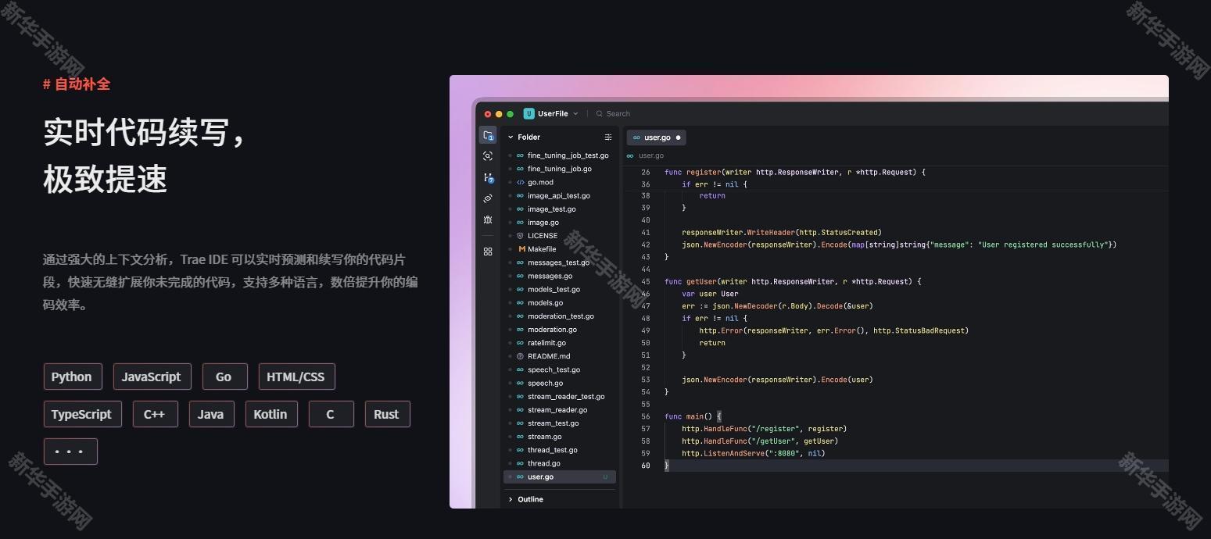Open the file Explorer sidebar icon
1211x539 pixels.
[x=488, y=135]
